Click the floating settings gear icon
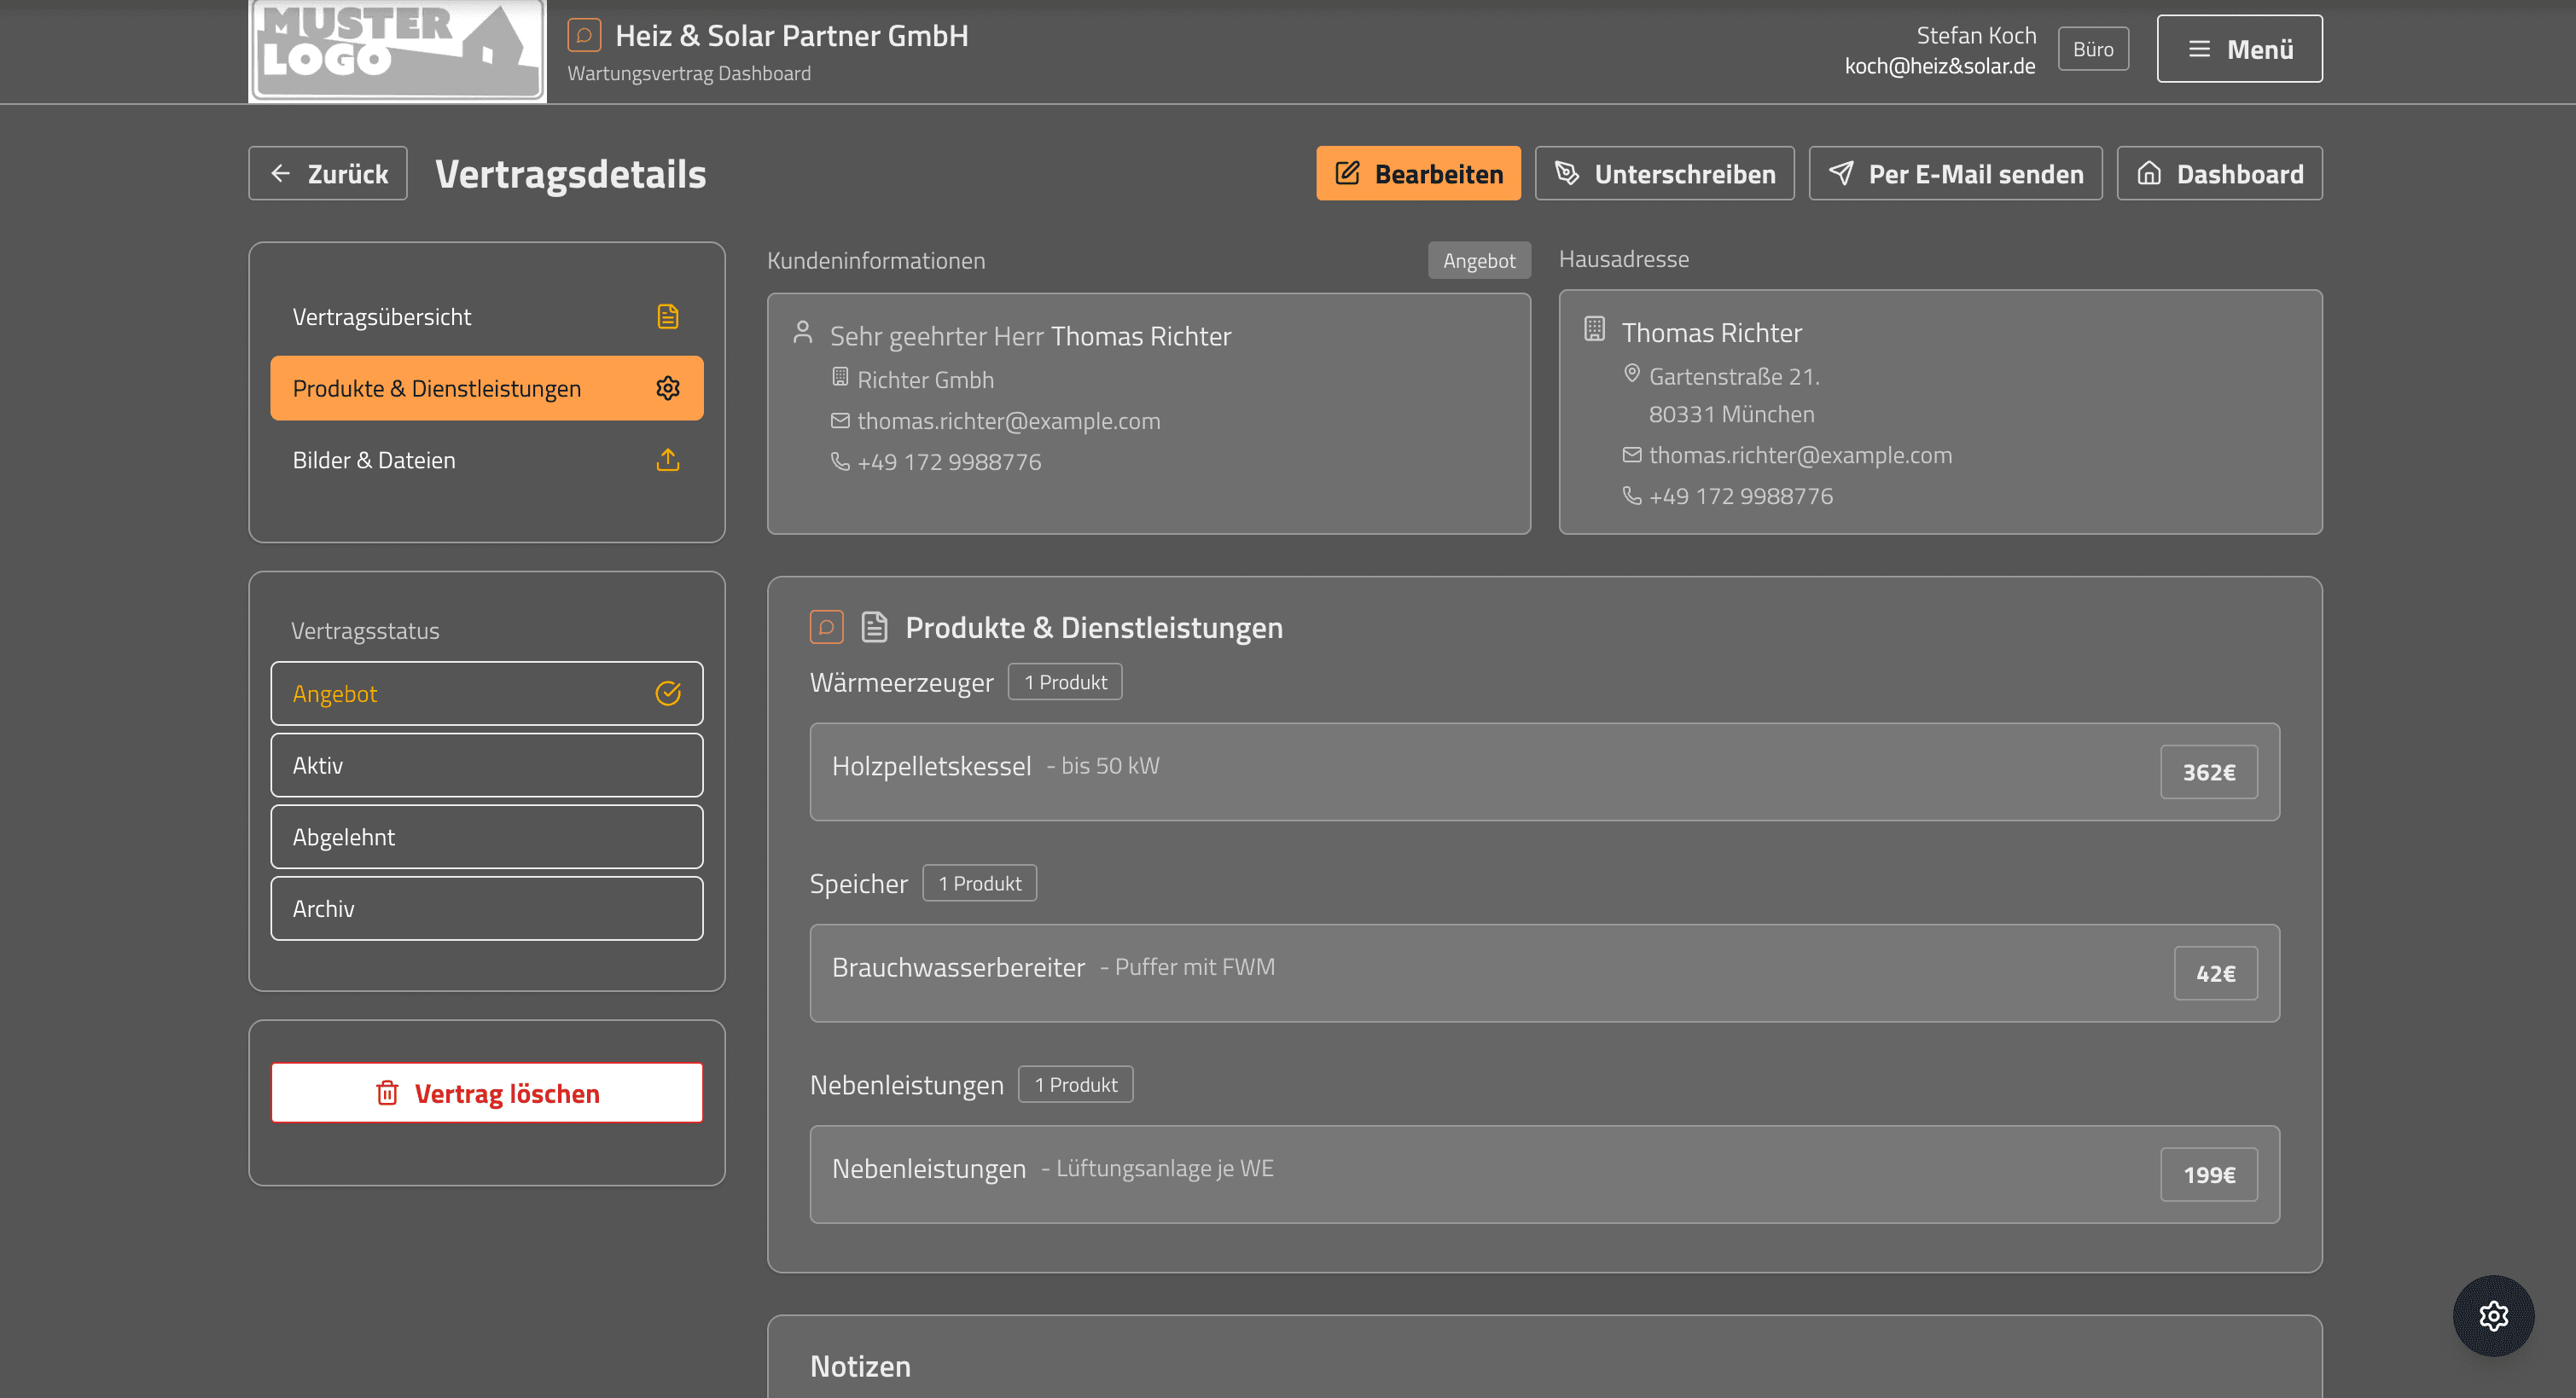2576x1398 pixels. tap(2492, 1315)
